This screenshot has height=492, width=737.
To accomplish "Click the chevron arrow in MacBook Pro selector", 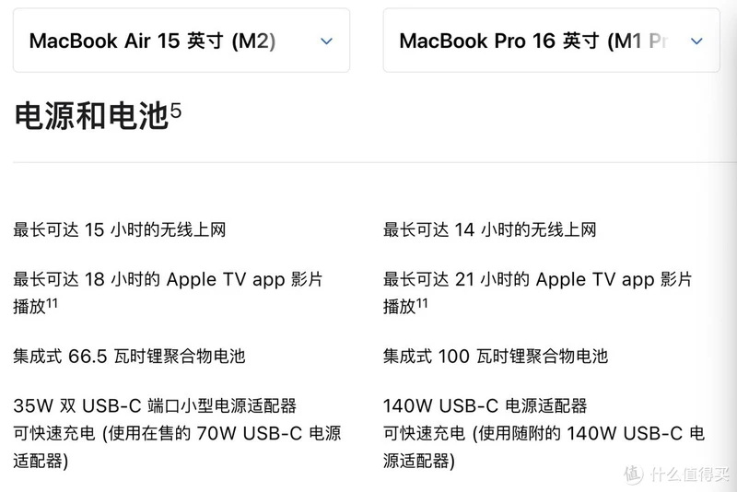I will point(696,41).
